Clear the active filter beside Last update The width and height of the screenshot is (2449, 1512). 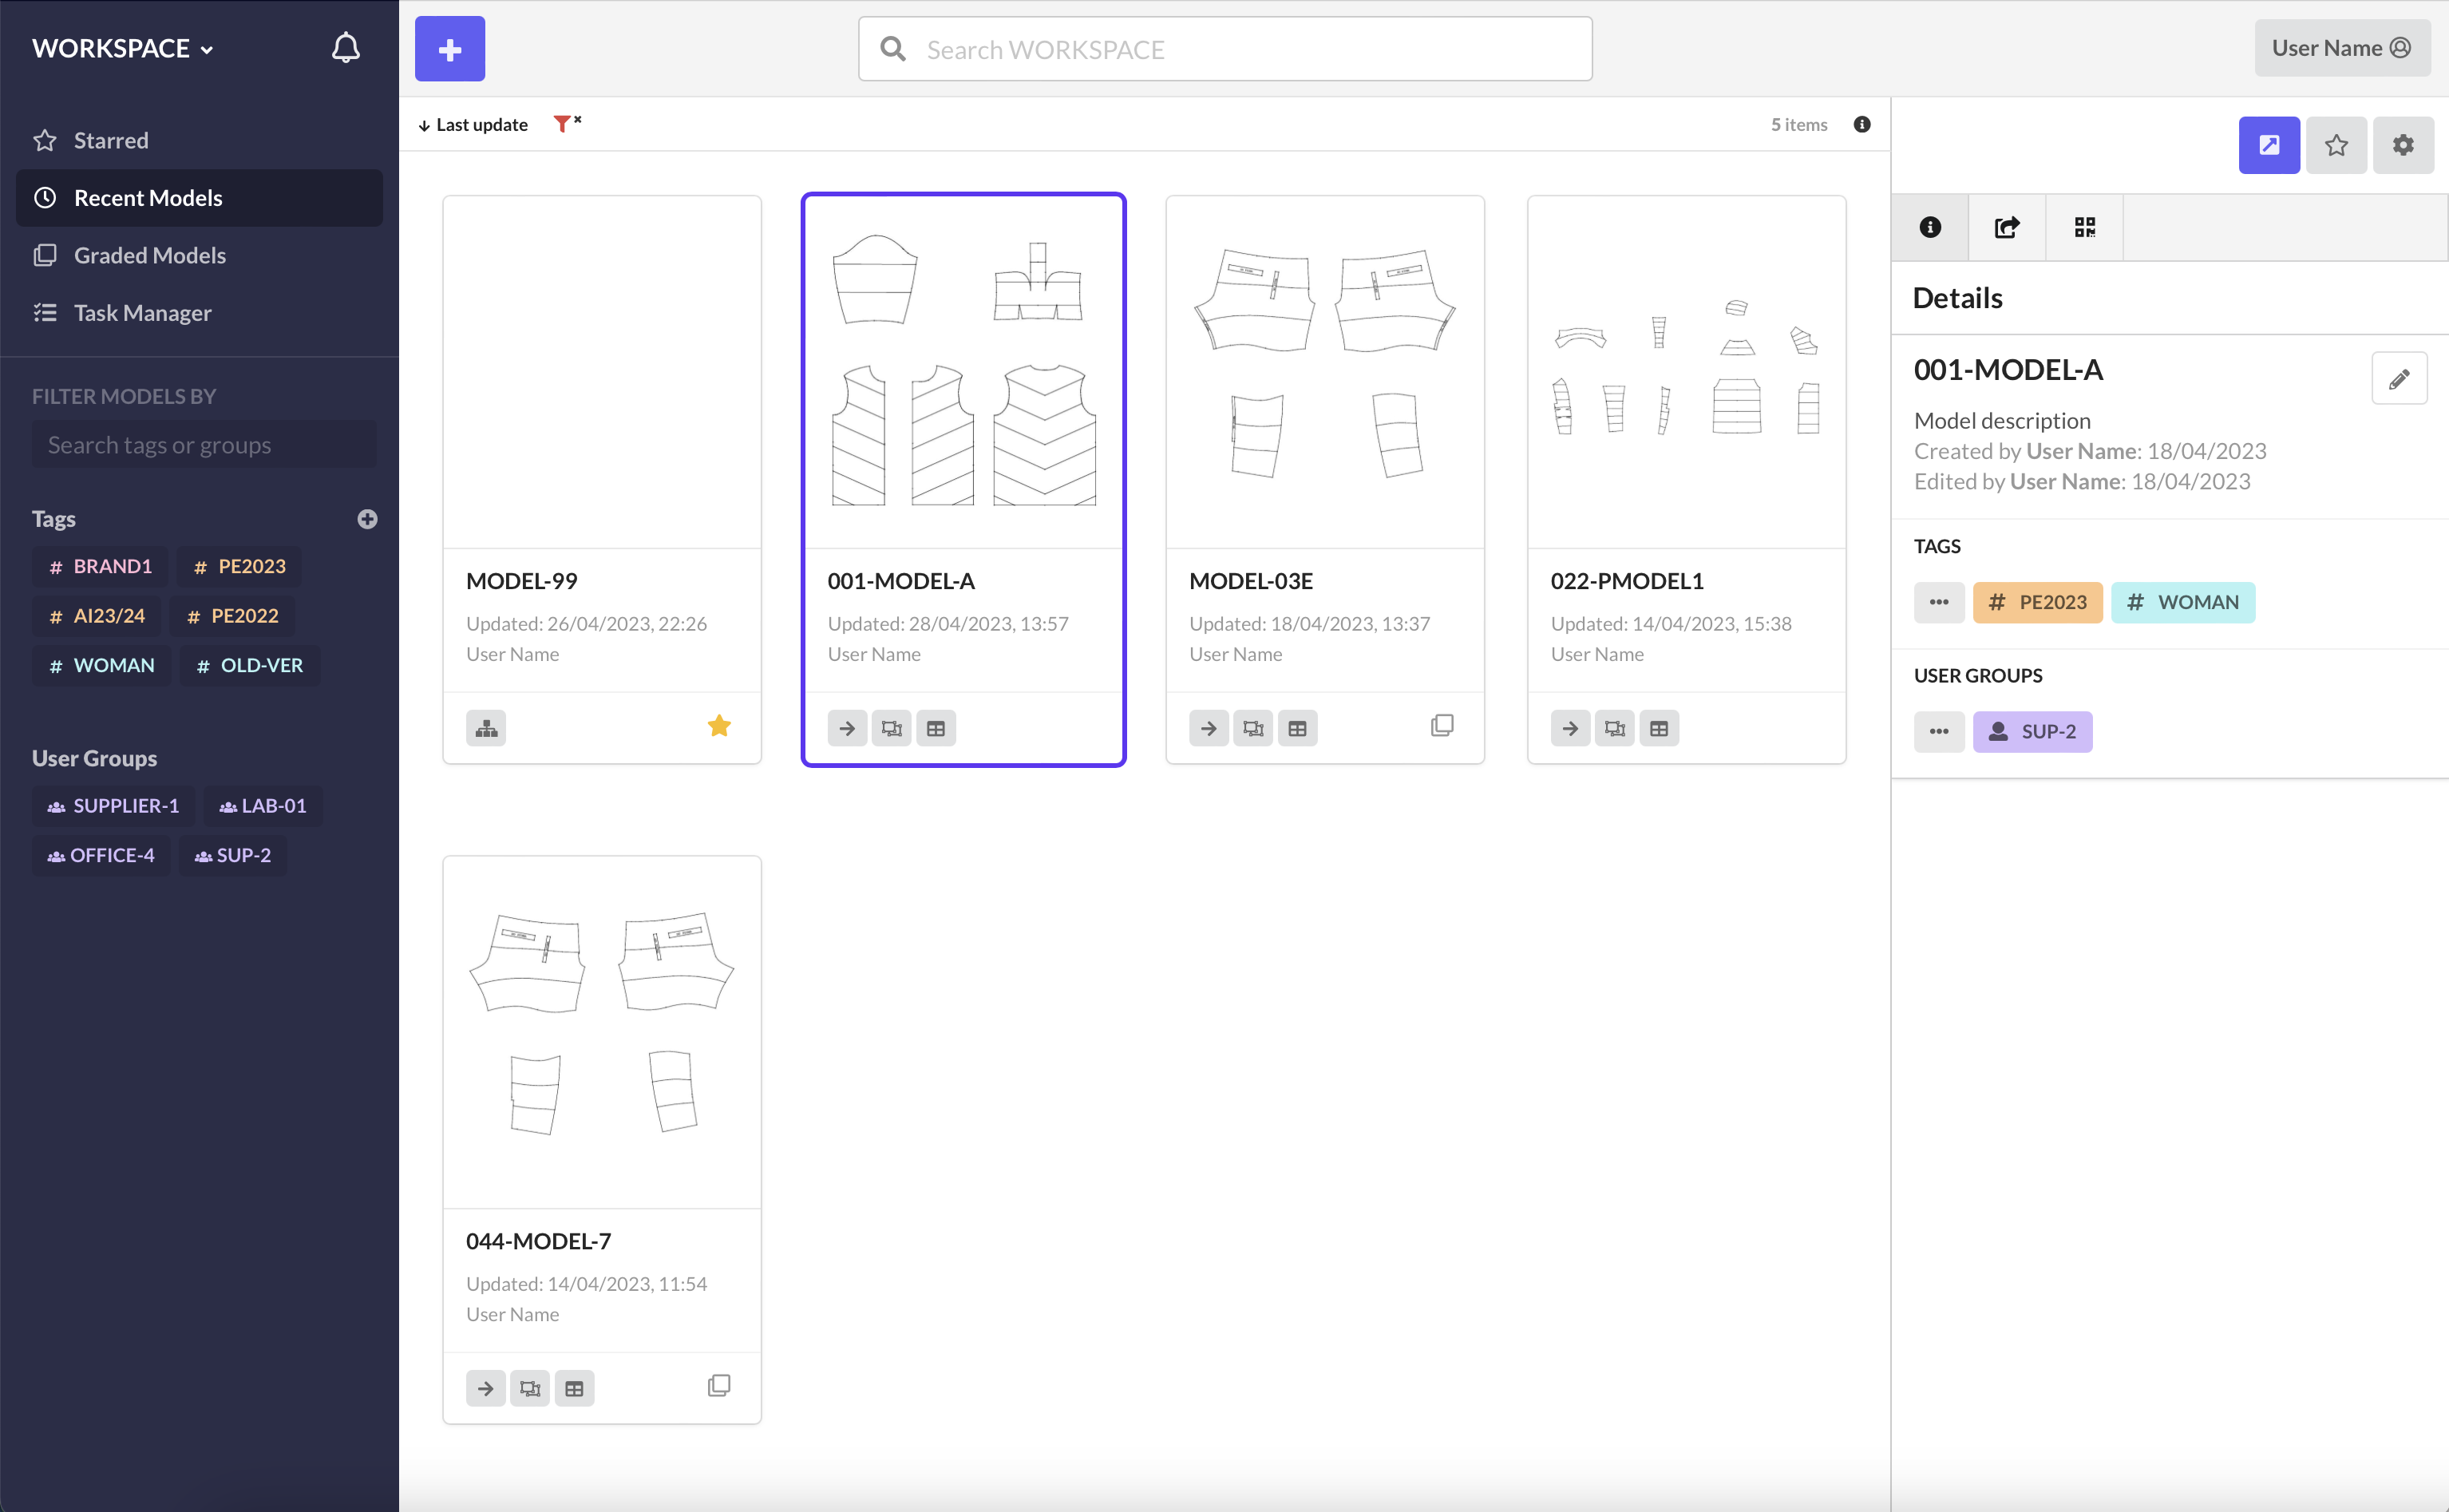click(x=566, y=123)
